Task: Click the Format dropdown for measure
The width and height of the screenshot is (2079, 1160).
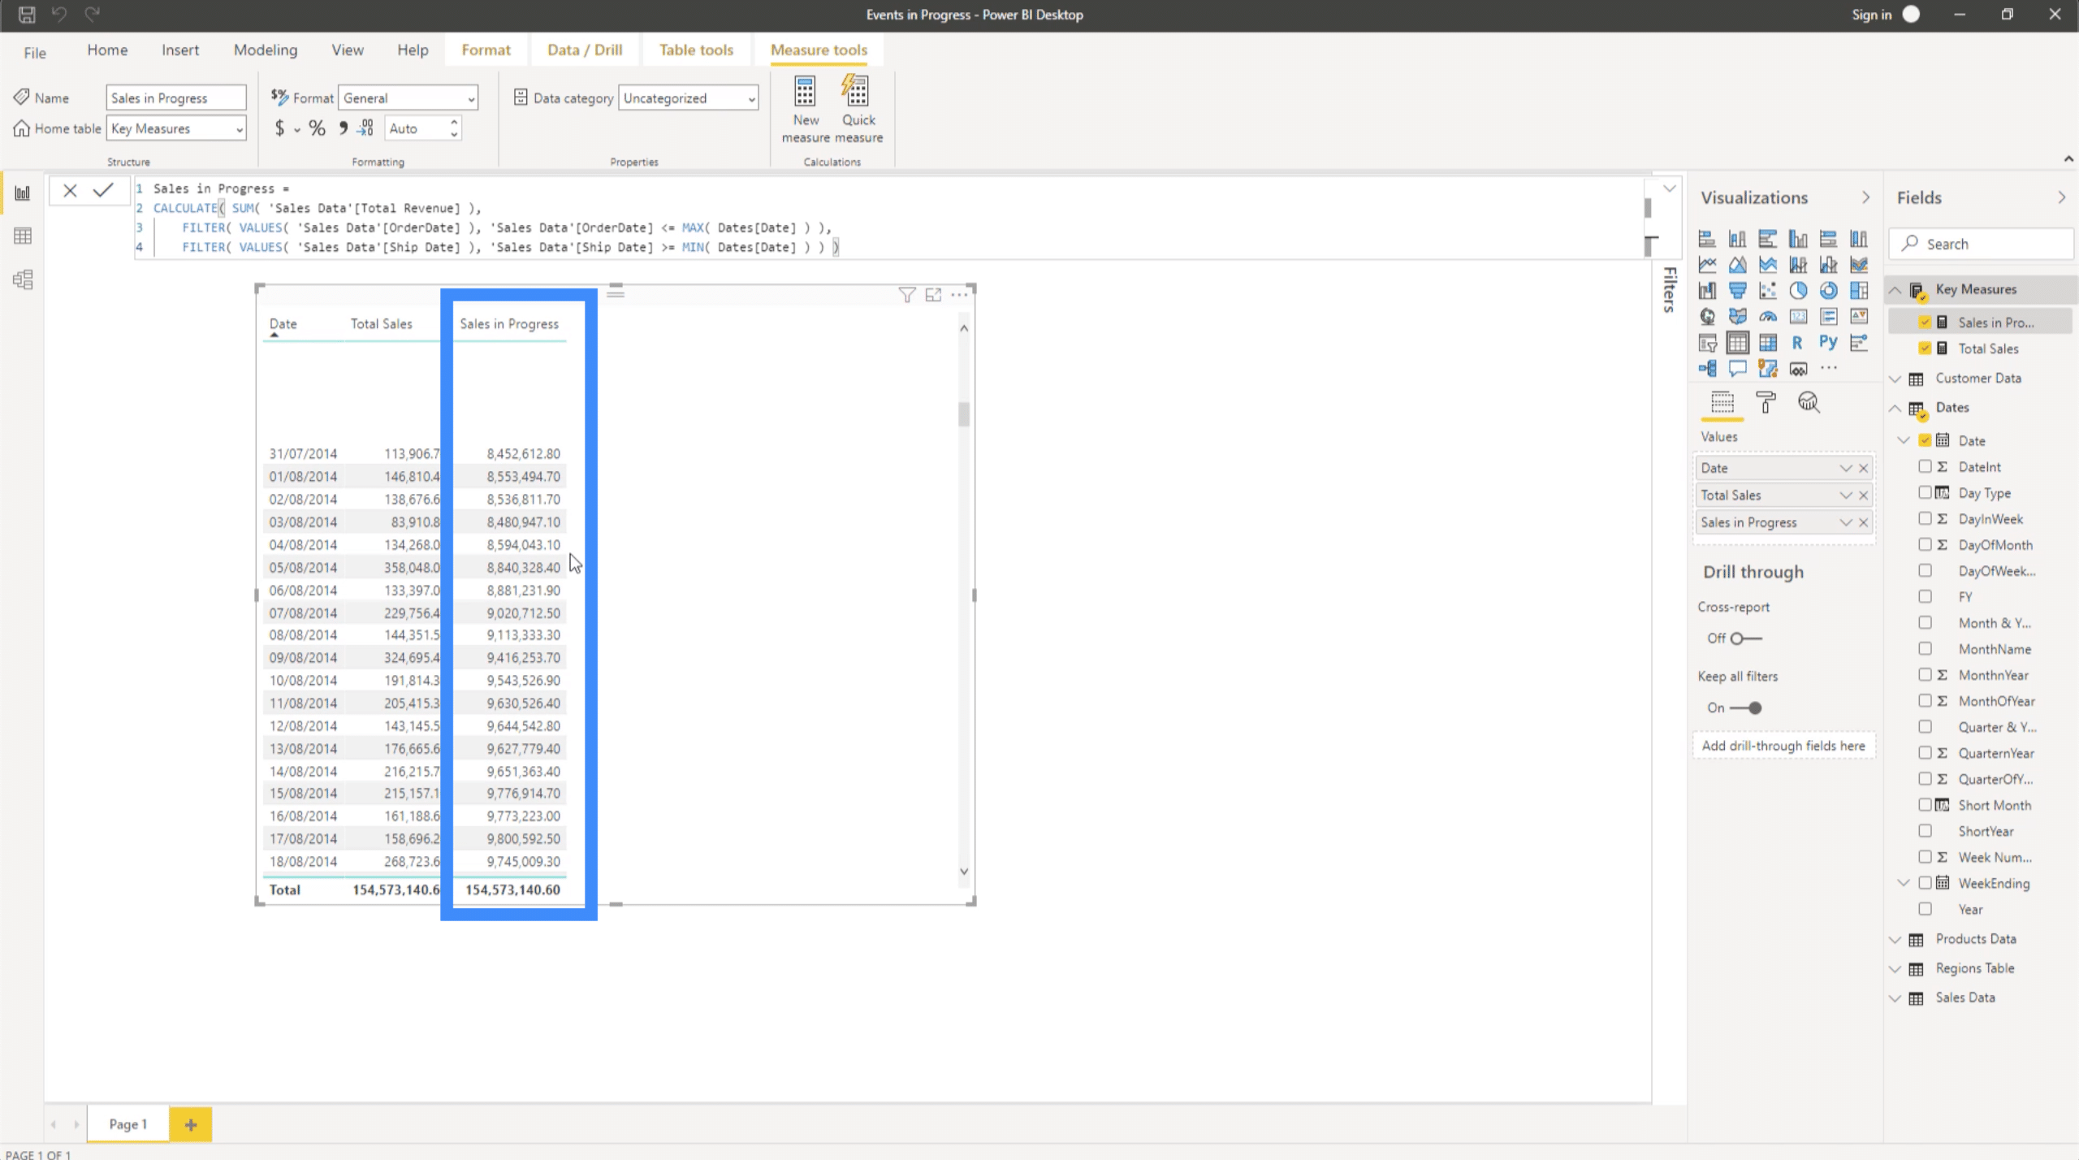Action: (x=405, y=97)
